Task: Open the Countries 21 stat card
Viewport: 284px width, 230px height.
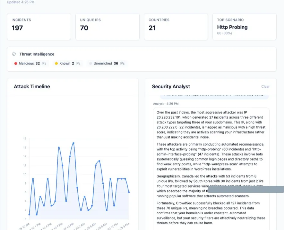Action: tap(176, 27)
